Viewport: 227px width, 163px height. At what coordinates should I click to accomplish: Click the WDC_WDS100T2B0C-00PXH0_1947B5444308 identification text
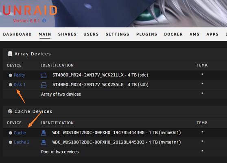(116, 132)
